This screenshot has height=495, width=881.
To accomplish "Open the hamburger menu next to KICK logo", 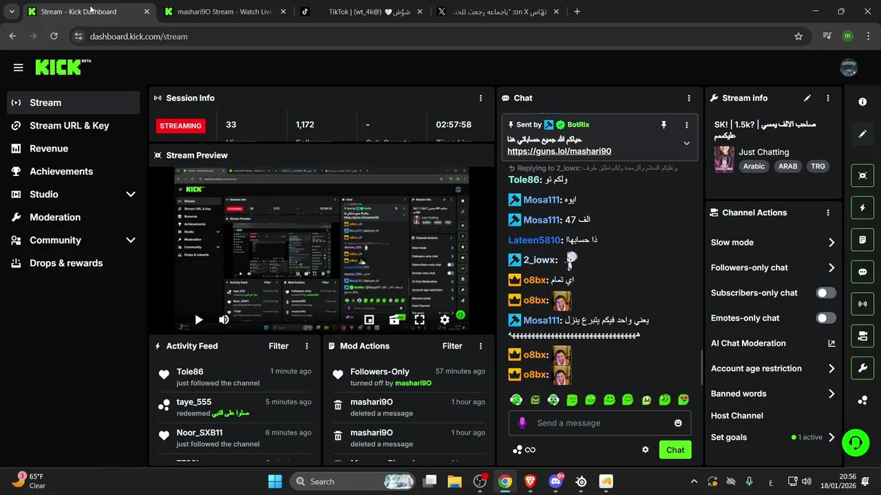I will (18, 67).
